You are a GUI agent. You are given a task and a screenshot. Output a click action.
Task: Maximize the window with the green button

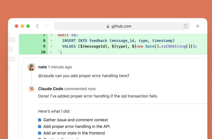tap(28, 26)
